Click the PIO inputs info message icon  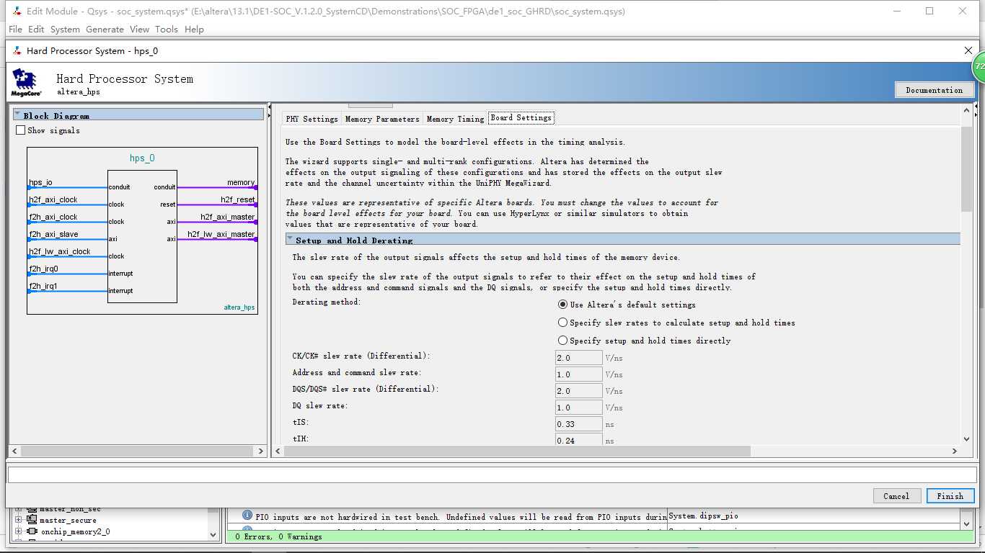(x=247, y=516)
